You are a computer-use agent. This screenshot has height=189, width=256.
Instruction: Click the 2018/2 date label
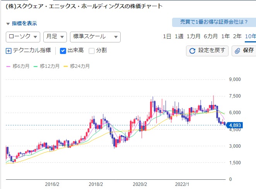click(x=96, y=184)
